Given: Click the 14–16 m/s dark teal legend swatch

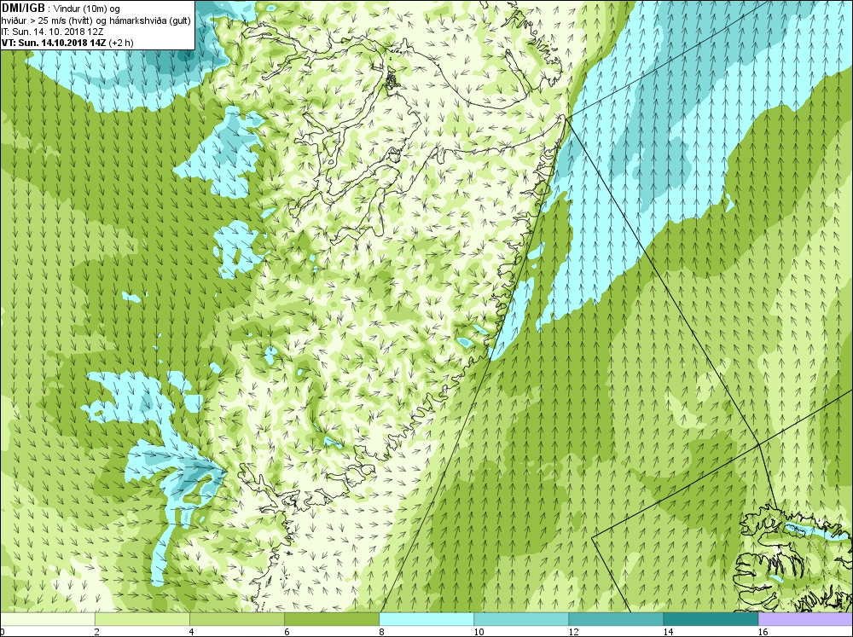Looking at the screenshot, I should [711, 619].
